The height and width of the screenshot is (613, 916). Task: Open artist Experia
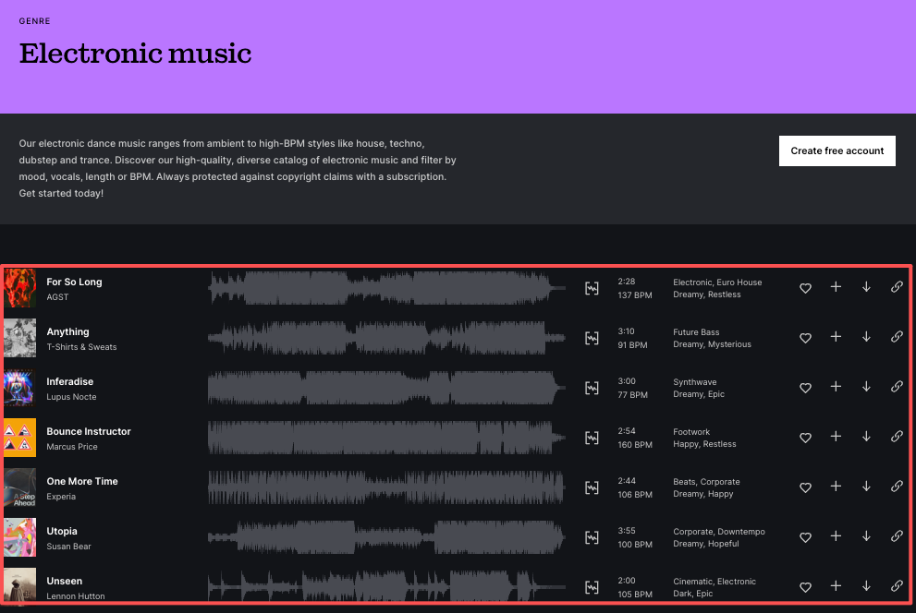click(x=61, y=497)
